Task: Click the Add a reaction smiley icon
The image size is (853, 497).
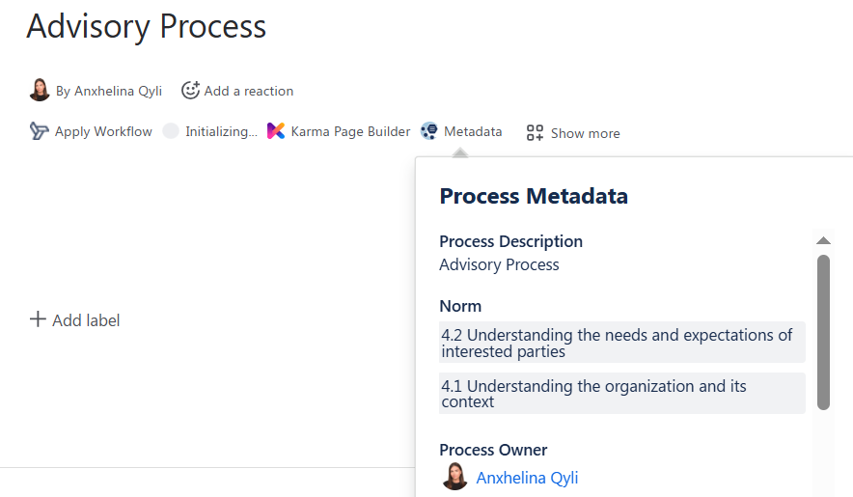Action: (190, 90)
